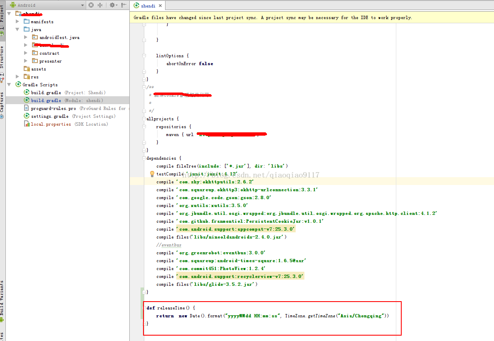Image resolution: width=494 pixels, height=341 pixels.
Task: Open the Build Variants tool window tab
Action: click(2, 301)
